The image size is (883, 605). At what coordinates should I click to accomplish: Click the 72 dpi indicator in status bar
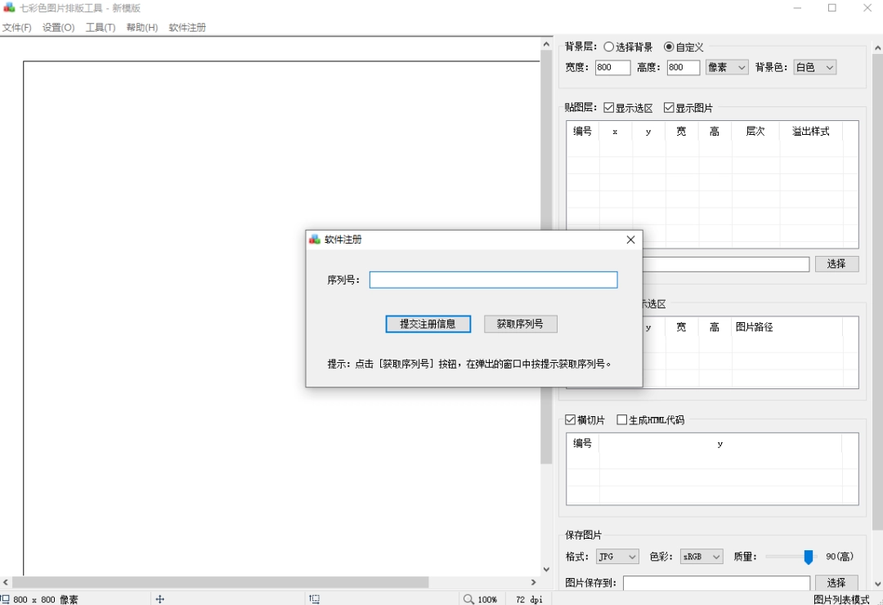[528, 599]
